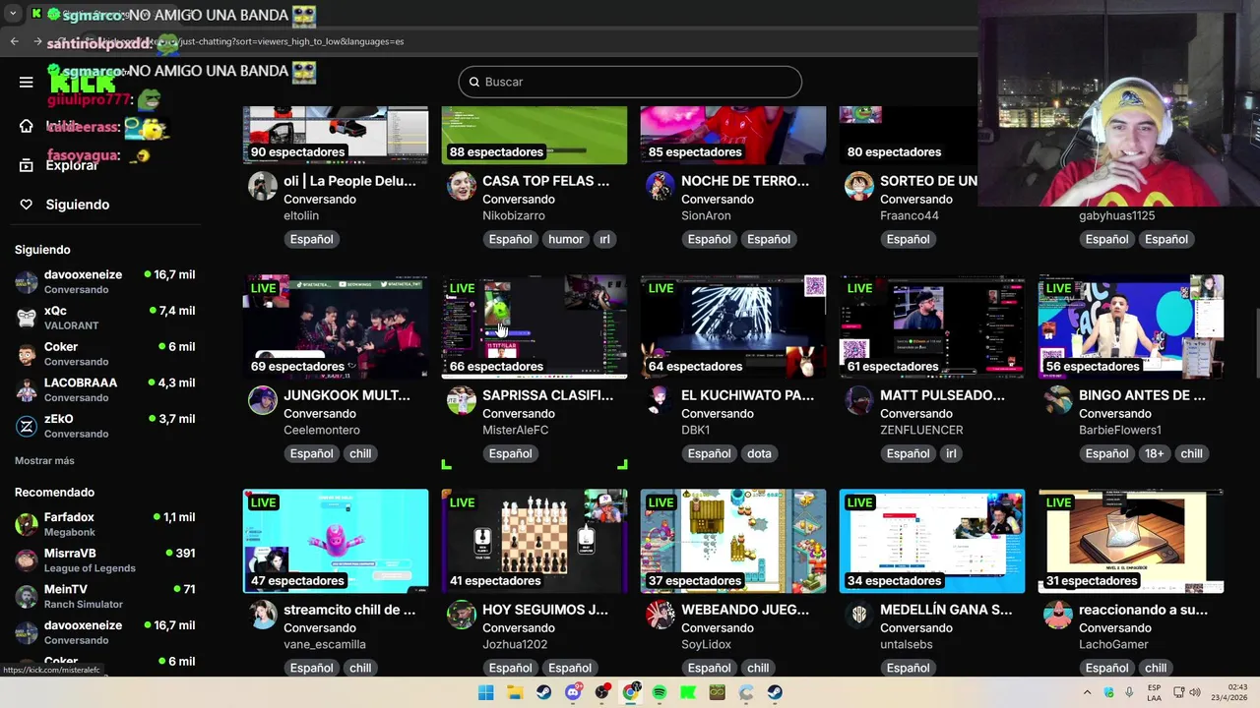Open Fraanco44 channel avatar
The width and height of the screenshot is (1260, 708).
(859, 186)
